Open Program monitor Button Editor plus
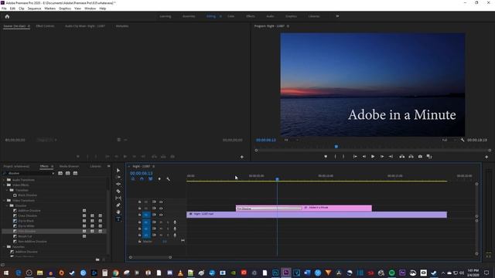495x278 pixels. tap(486, 157)
